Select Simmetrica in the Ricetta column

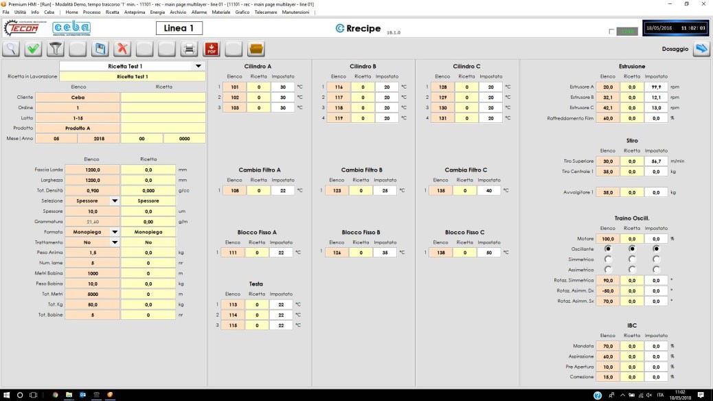pyautogui.click(x=632, y=259)
